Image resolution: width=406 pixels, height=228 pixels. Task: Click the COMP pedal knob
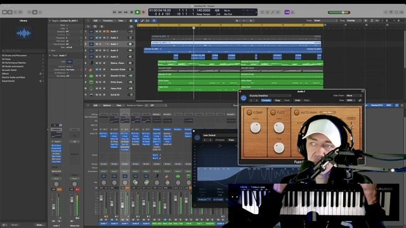click(x=255, y=128)
